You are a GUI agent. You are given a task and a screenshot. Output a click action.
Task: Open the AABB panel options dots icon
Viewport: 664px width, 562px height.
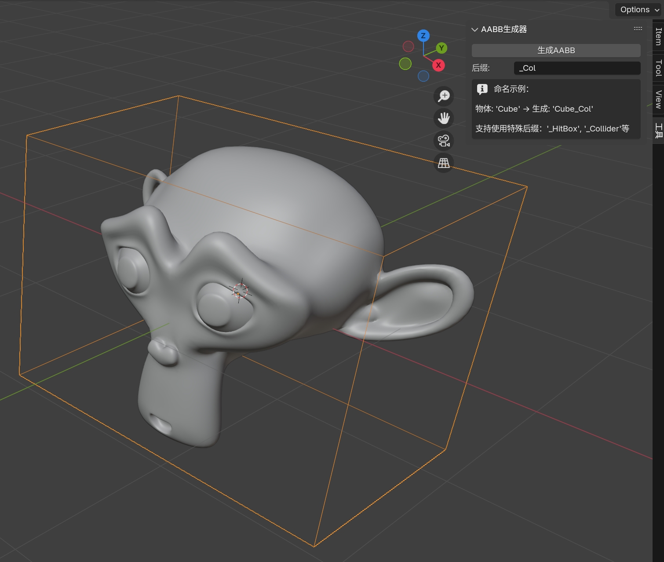pos(637,29)
